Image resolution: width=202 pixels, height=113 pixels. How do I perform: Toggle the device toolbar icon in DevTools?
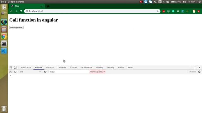click(15, 67)
